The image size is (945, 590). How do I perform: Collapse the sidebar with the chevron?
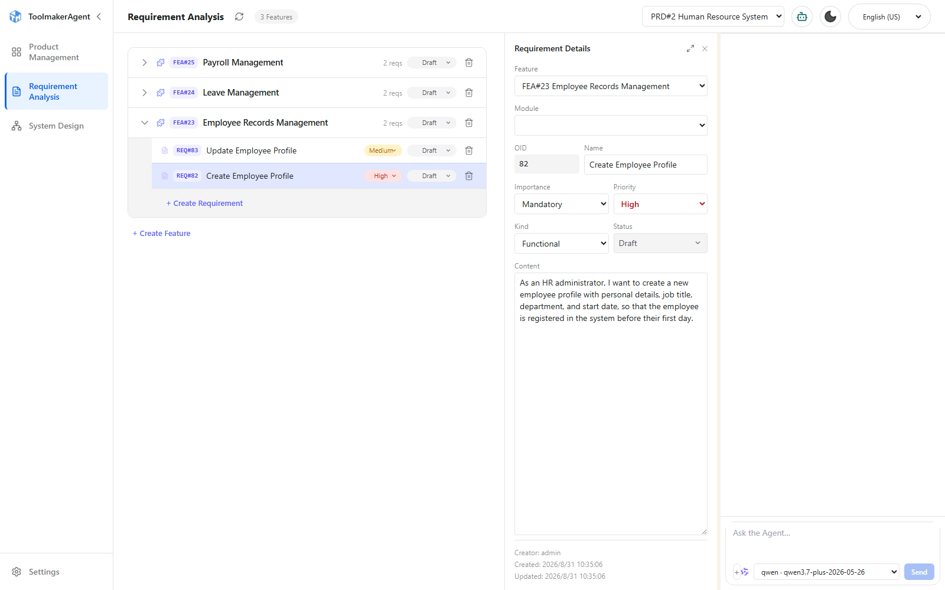click(x=99, y=17)
